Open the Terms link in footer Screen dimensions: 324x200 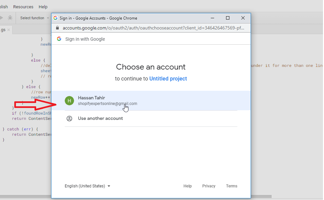[232, 186]
